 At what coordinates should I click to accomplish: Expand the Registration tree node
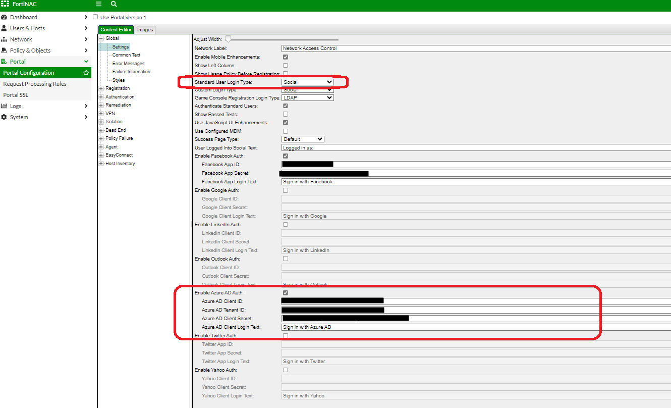point(100,88)
